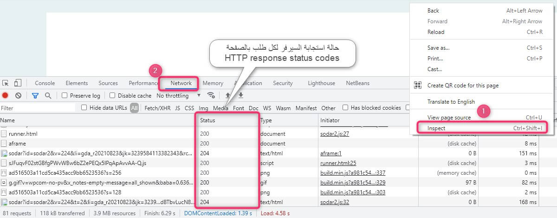Sort requests by the Name column header
Image resolution: width=557 pixels, height=218 pixels.
coord(97,120)
